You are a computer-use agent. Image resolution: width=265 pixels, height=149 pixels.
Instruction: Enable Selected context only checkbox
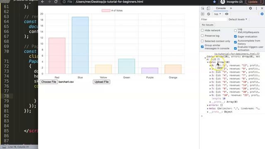[202, 41]
